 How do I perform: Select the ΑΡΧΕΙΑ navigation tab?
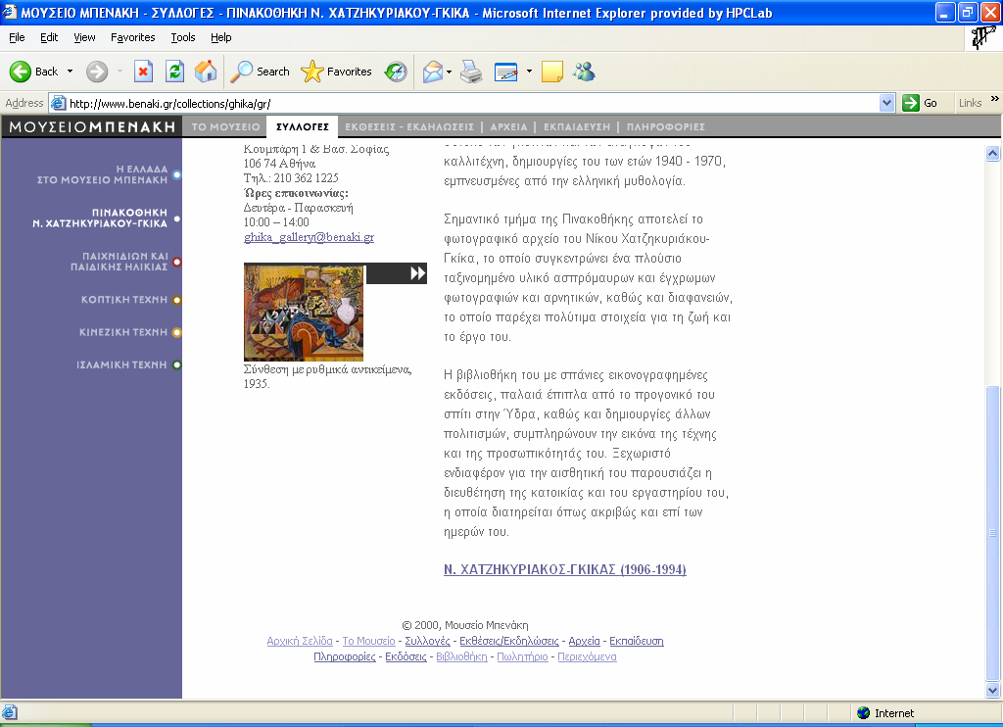tap(508, 126)
